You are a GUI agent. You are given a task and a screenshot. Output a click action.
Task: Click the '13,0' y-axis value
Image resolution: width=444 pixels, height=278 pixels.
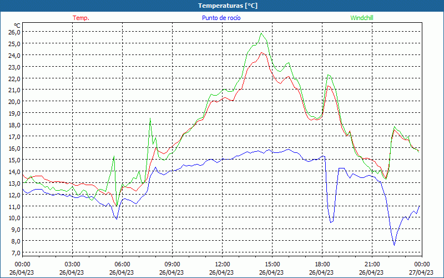pyautogui.click(x=14, y=183)
